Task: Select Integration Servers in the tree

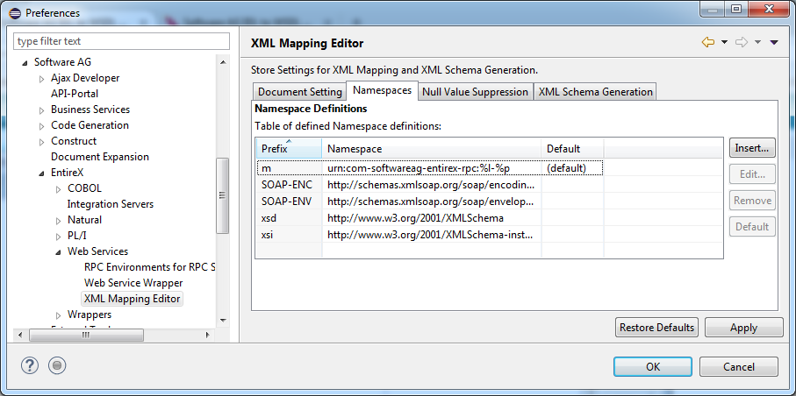Action: (111, 204)
